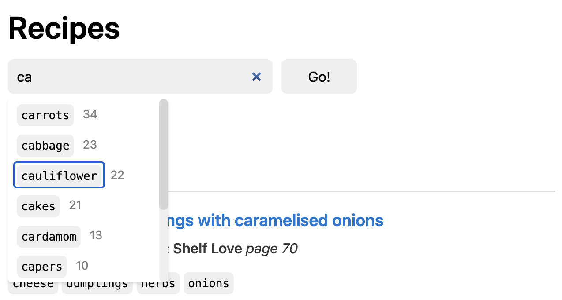Select cardamom from the autocomplete list
This screenshot has width=562, height=300.
tap(49, 236)
